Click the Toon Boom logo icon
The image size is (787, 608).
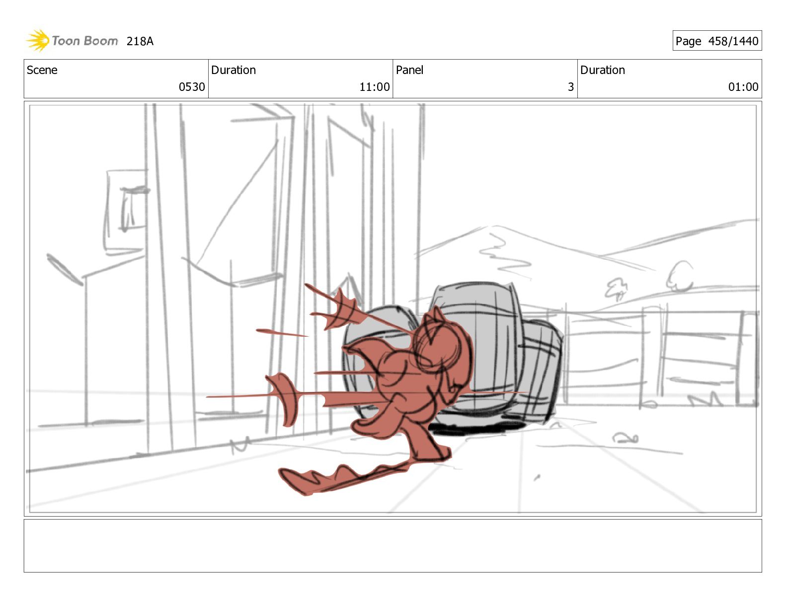(x=38, y=40)
